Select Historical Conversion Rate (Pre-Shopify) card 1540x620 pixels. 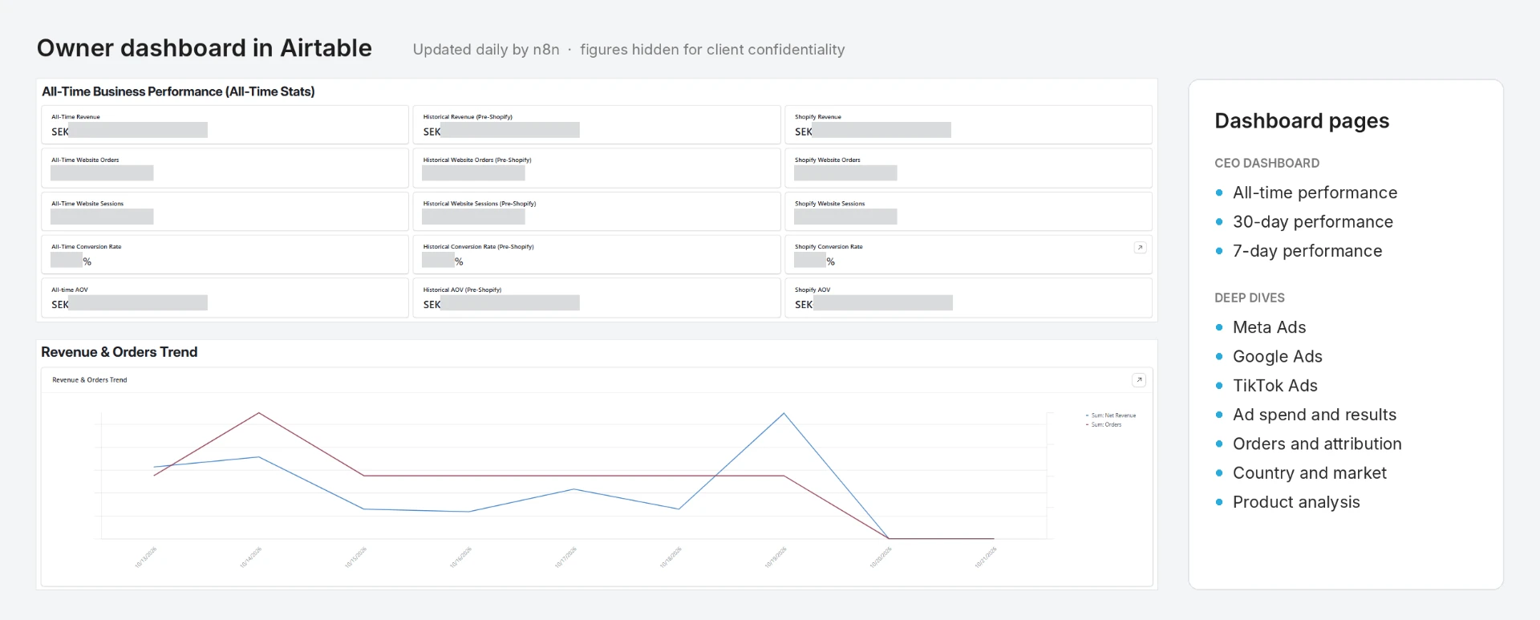[x=597, y=255]
